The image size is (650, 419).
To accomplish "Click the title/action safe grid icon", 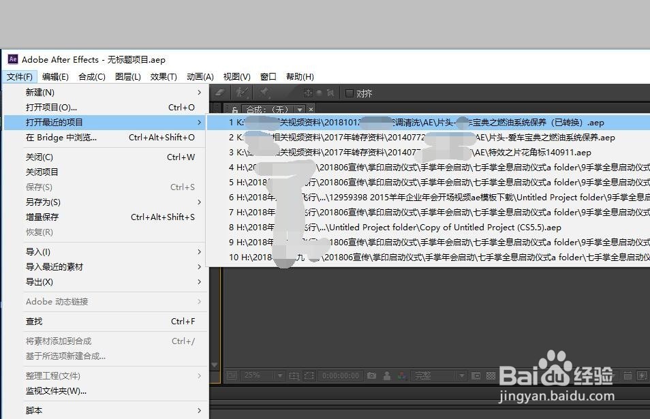I will (x=294, y=375).
